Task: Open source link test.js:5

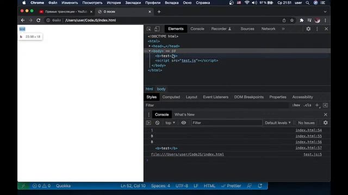Action: pyautogui.click(x=313, y=154)
